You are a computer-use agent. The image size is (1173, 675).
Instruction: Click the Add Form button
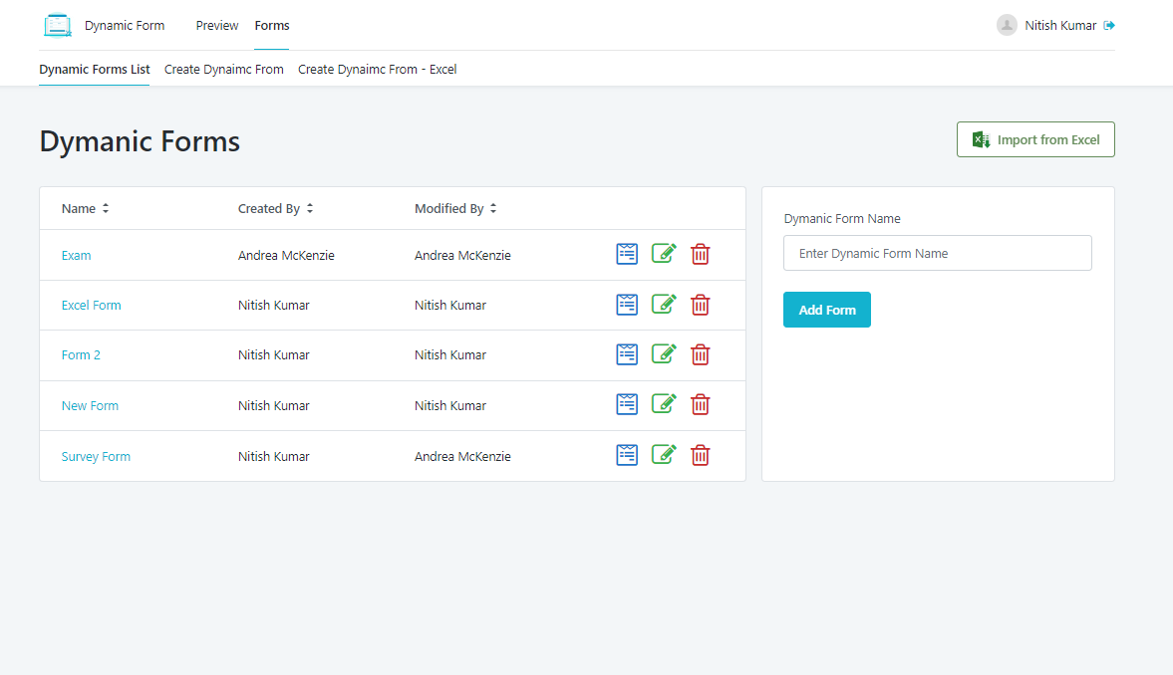click(826, 310)
